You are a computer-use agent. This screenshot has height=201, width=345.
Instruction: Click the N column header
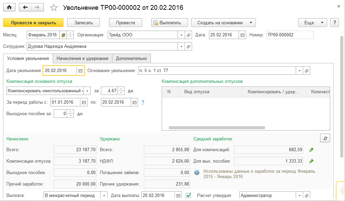point(170,92)
